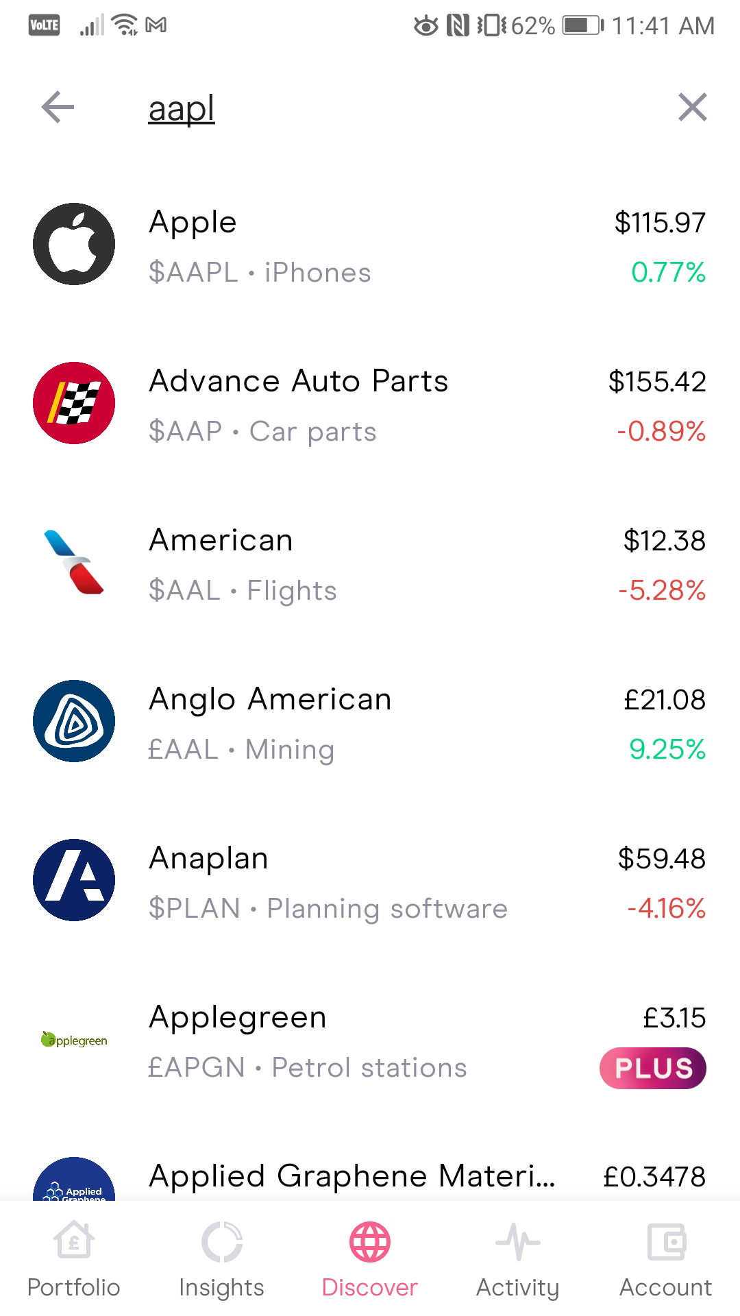Image resolution: width=740 pixels, height=1316 pixels.
Task: Focus the search field containing aapl
Action: pyautogui.click(x=343, y=108)
